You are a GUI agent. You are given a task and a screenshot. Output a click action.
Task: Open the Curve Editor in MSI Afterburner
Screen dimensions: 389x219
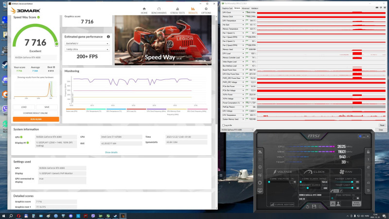tap(282, 204)
